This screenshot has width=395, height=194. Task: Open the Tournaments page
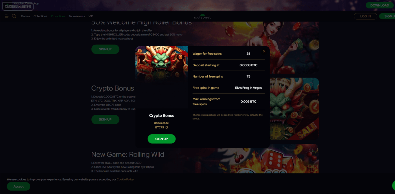click(x=77, y=16)
